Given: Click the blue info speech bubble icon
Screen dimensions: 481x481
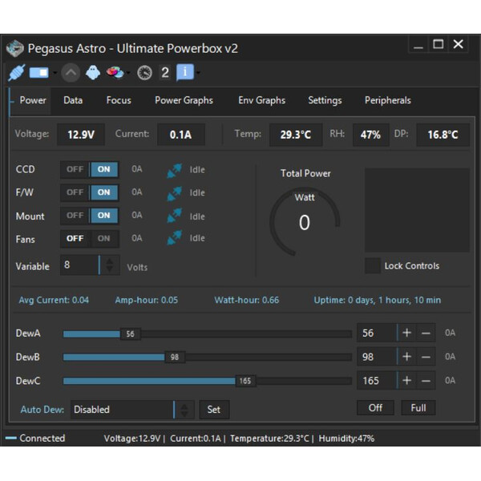Looking at the screenshot, I should click(x=184, y=73).
